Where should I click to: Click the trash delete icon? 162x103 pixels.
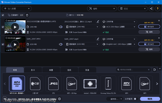pyautogui.click(x=27, y=15)
